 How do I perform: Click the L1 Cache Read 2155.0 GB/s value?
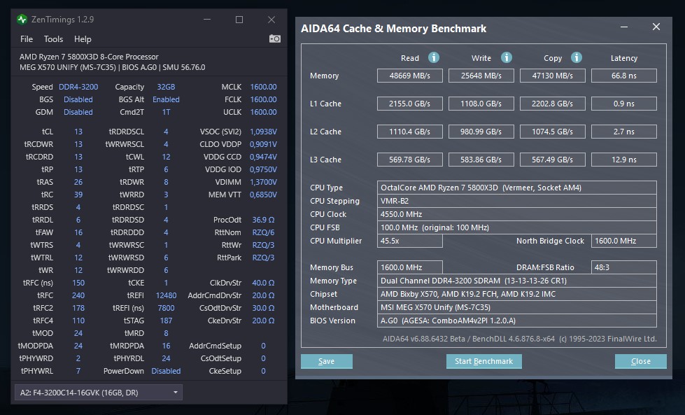[410, 104]
